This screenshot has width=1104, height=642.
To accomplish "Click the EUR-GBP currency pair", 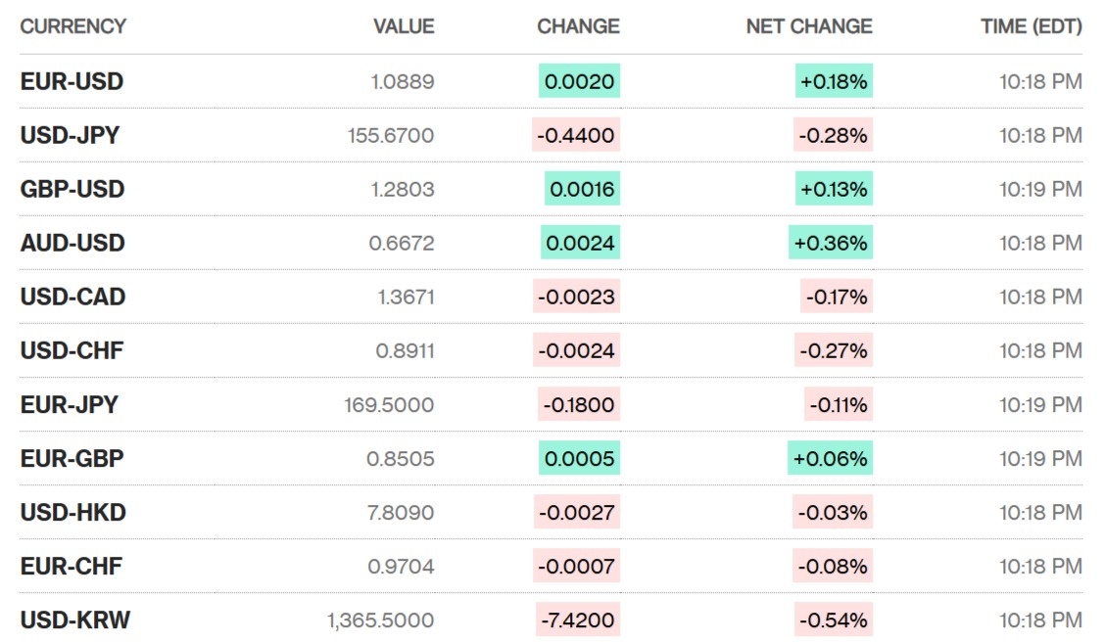I will [72, 458].
